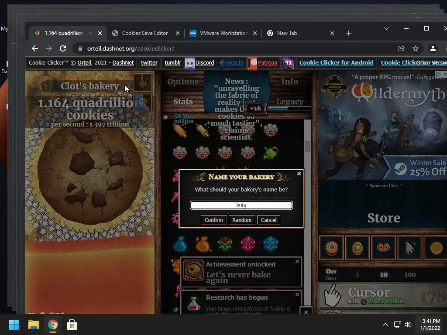The height and width of the screenshot is (335, 447).
Task: Rename Clot's bakery title
Action: (x=90, y=86)
